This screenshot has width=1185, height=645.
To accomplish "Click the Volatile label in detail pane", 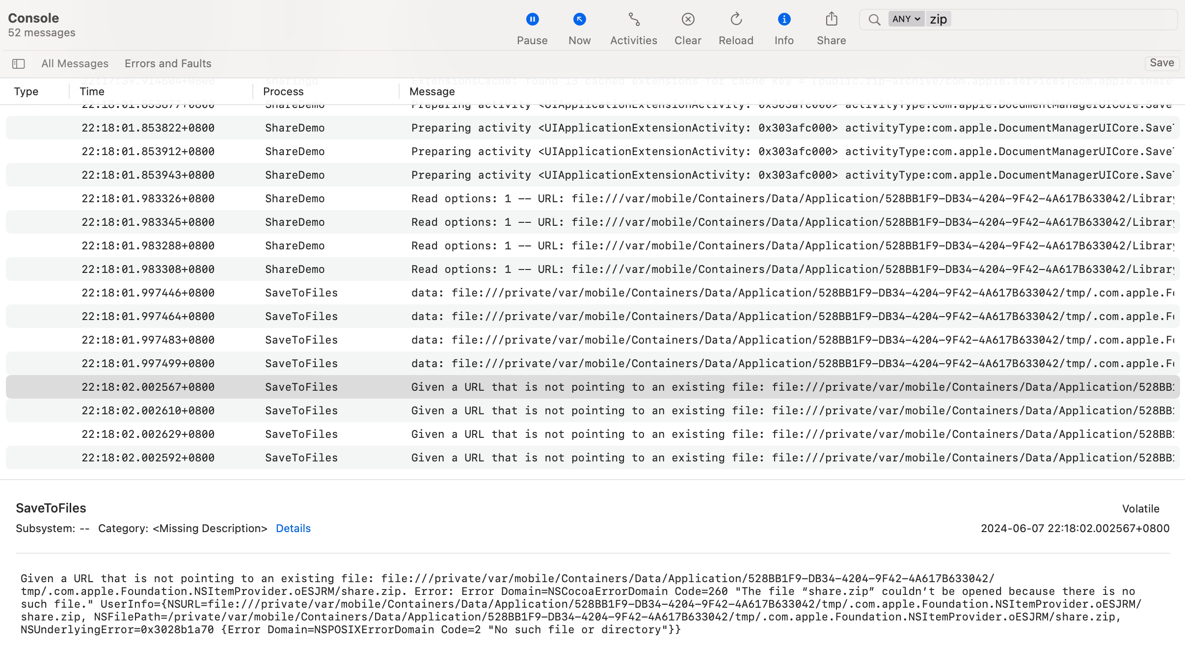I will click(1141, 509).
